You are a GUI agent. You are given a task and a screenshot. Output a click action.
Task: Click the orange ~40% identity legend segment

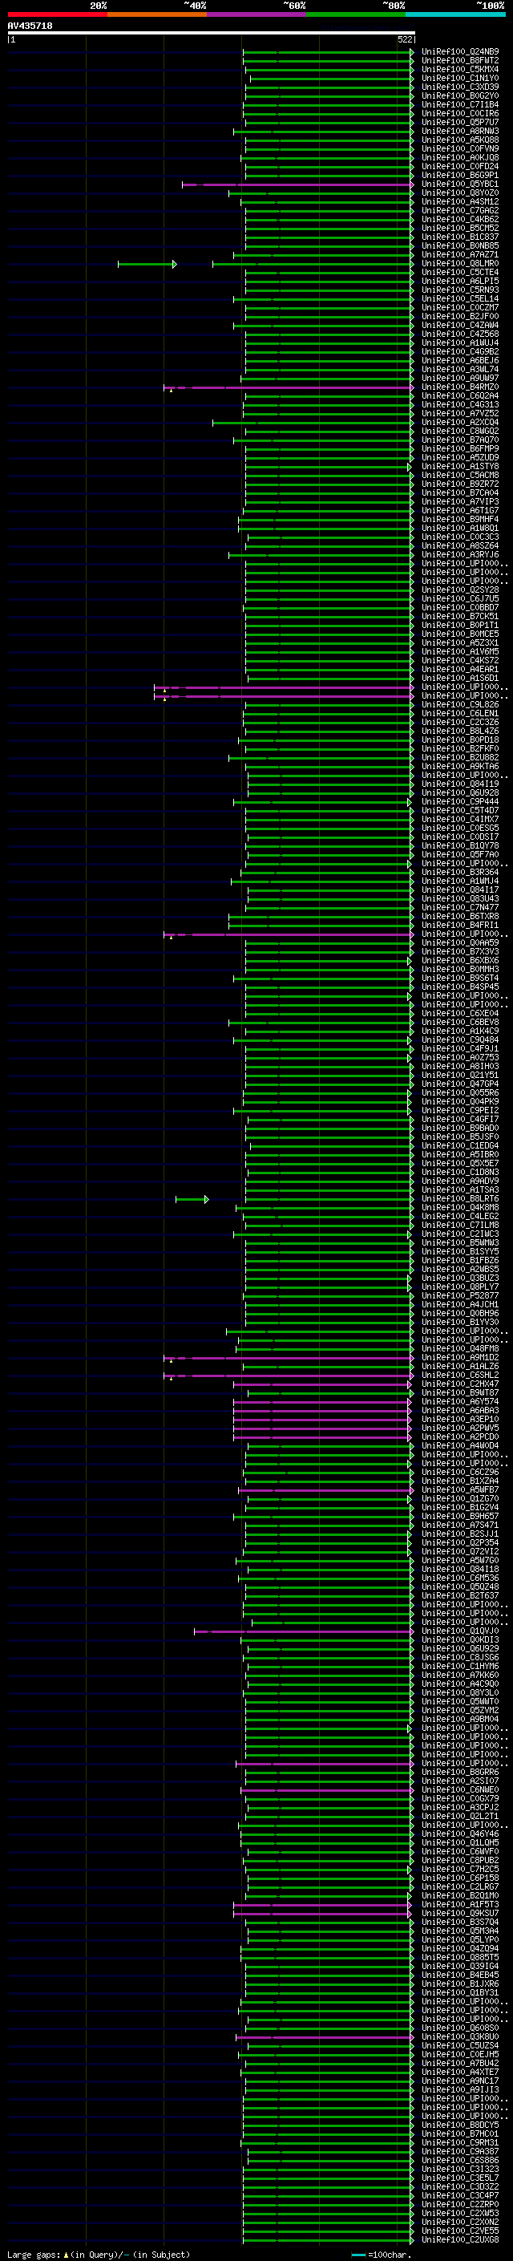tap(157, 14)
